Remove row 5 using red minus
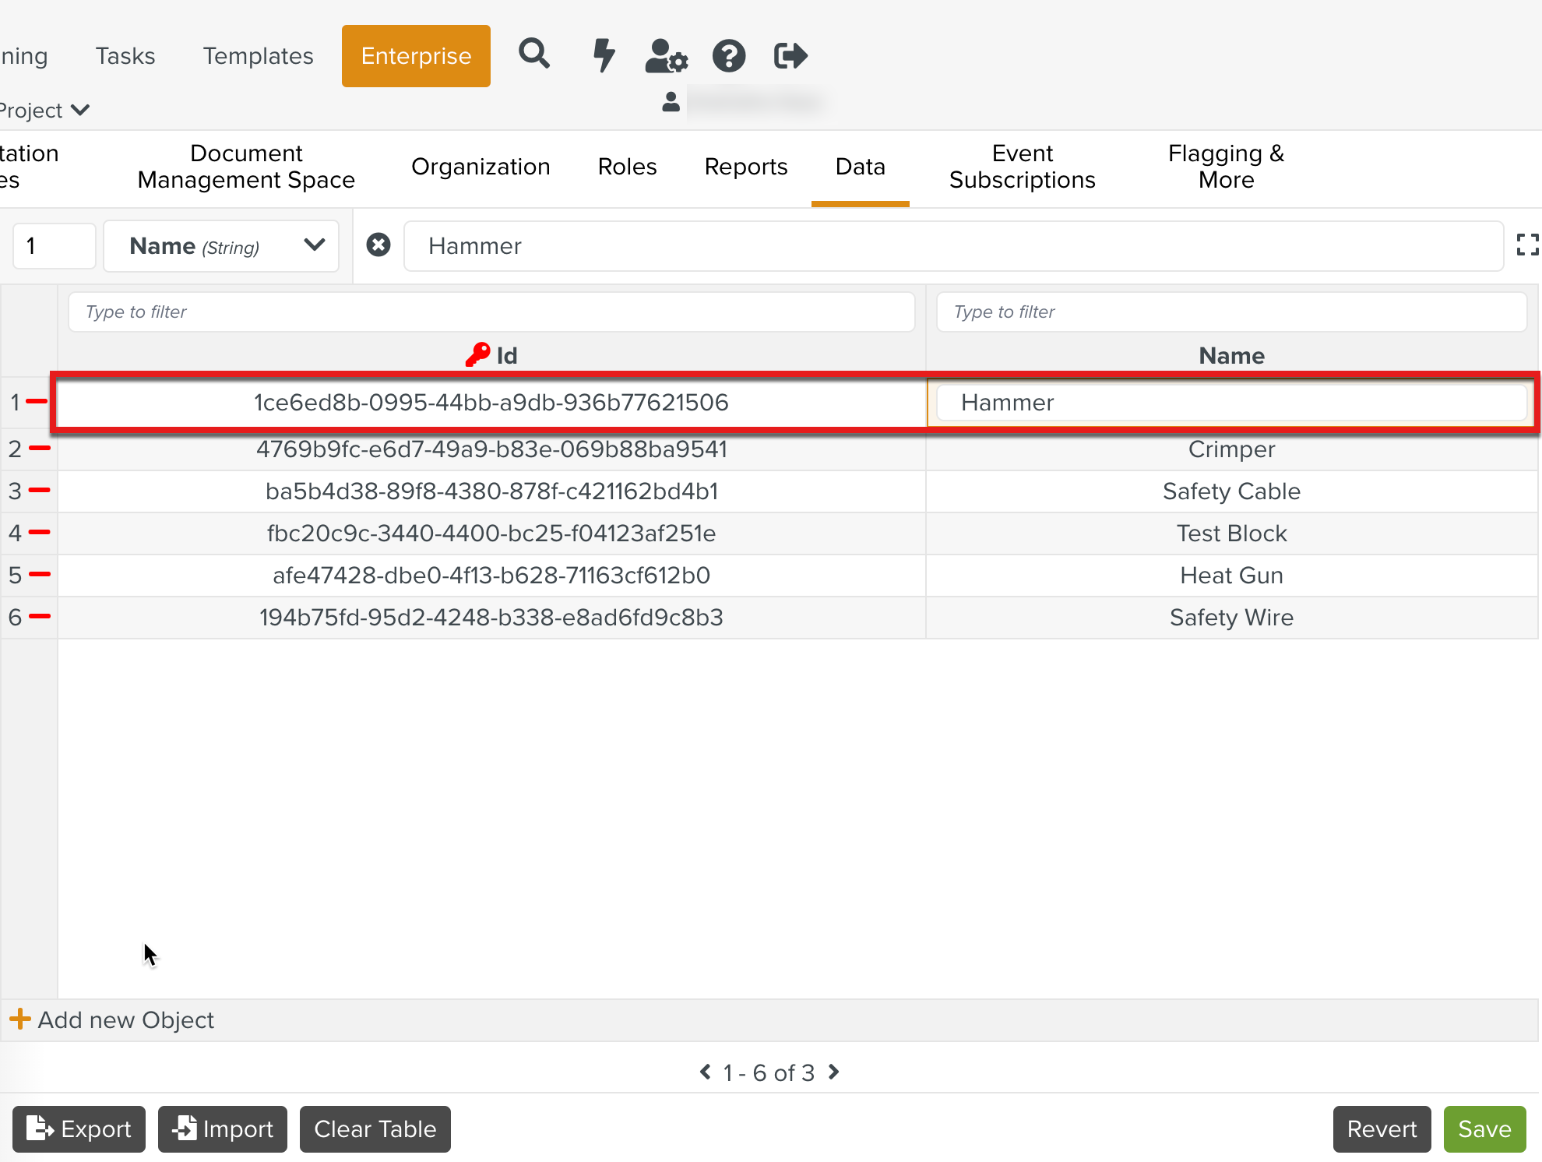The image size is (1542, 1162). point(39,574)
